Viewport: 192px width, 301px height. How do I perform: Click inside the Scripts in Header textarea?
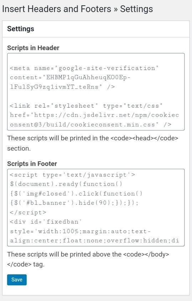click(x=96, y=92)
